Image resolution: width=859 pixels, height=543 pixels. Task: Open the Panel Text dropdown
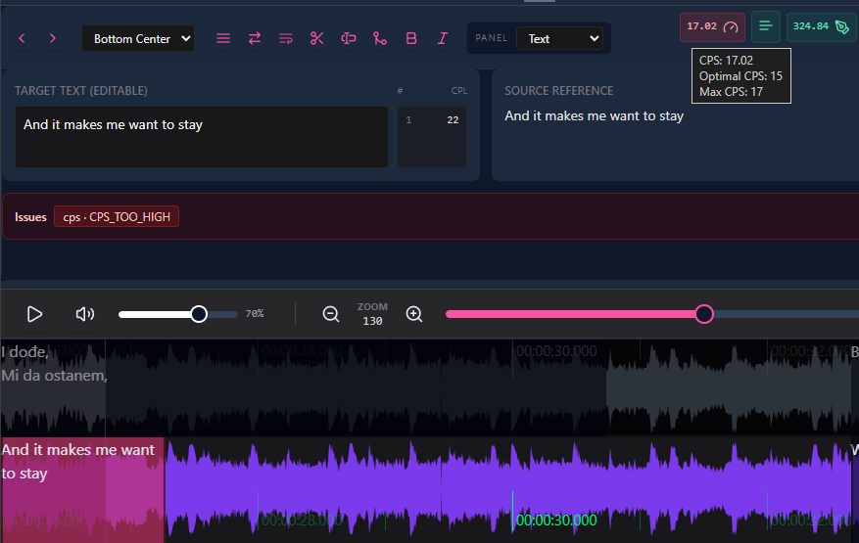click(559, 38)
